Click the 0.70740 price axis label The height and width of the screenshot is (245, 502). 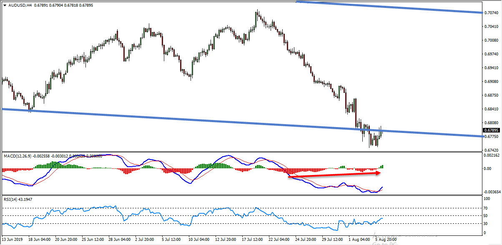coord(492,13)
